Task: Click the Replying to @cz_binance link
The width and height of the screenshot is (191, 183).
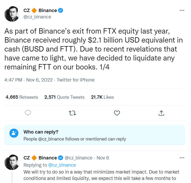Action: pos(62,165)
